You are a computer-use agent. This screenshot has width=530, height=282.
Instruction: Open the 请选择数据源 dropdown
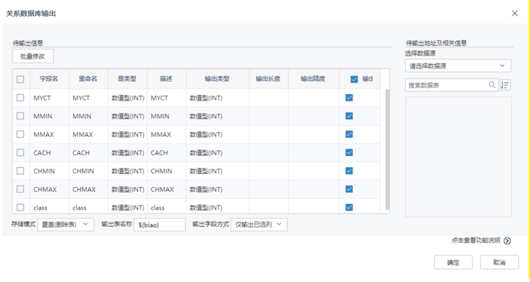[x=458, y=65]
